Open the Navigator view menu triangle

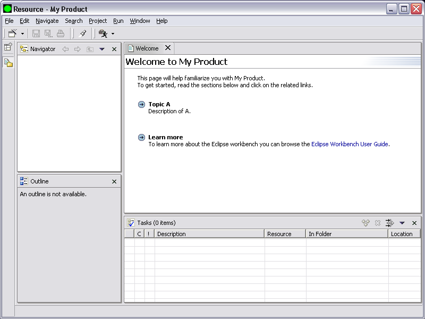pos(102,49)
